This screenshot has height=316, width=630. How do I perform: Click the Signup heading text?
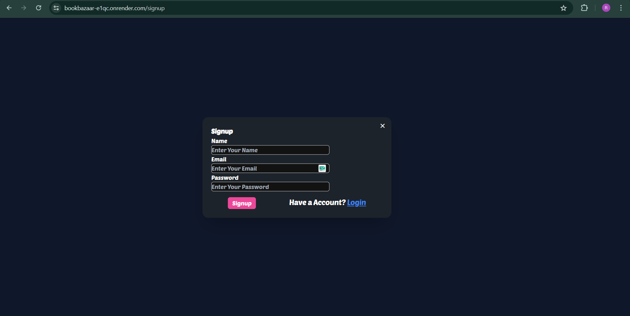(x=222, y=131)
